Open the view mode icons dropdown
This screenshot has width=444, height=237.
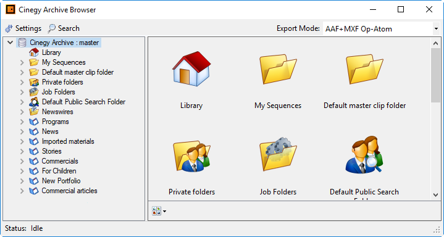(159, 211)
